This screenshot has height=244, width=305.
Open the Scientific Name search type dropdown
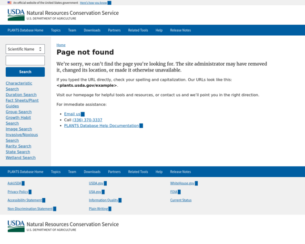(25, 49)
